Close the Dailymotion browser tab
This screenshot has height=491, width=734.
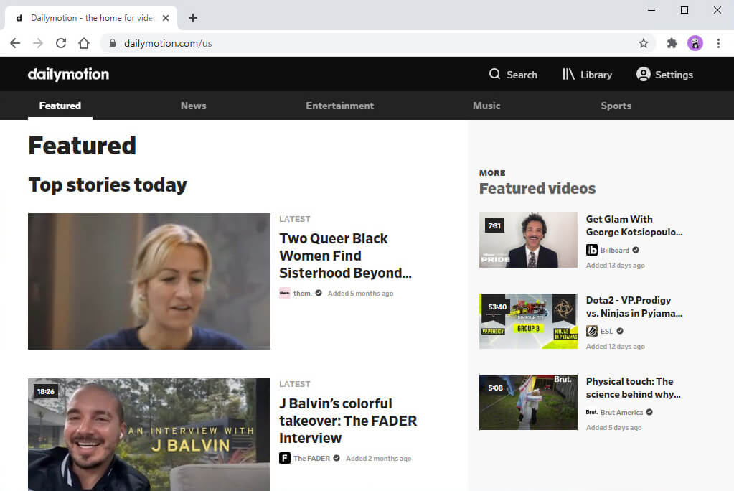(x=166, y=18)
